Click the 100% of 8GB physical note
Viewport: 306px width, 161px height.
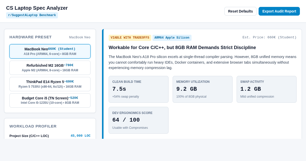point(192,97)
